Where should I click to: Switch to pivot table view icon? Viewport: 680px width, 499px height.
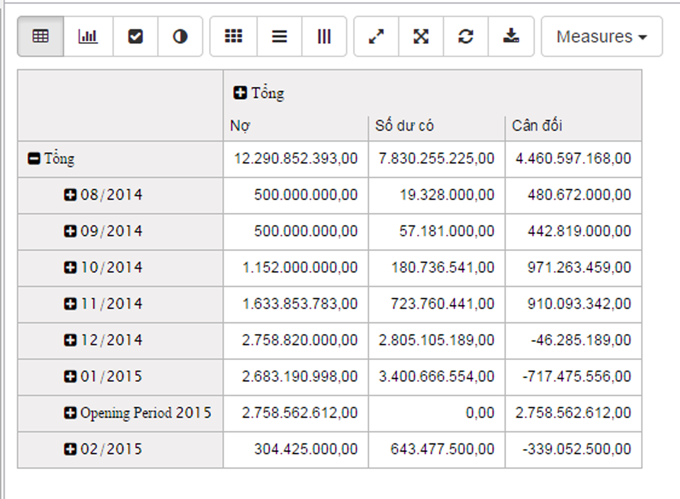coord(41,36)
